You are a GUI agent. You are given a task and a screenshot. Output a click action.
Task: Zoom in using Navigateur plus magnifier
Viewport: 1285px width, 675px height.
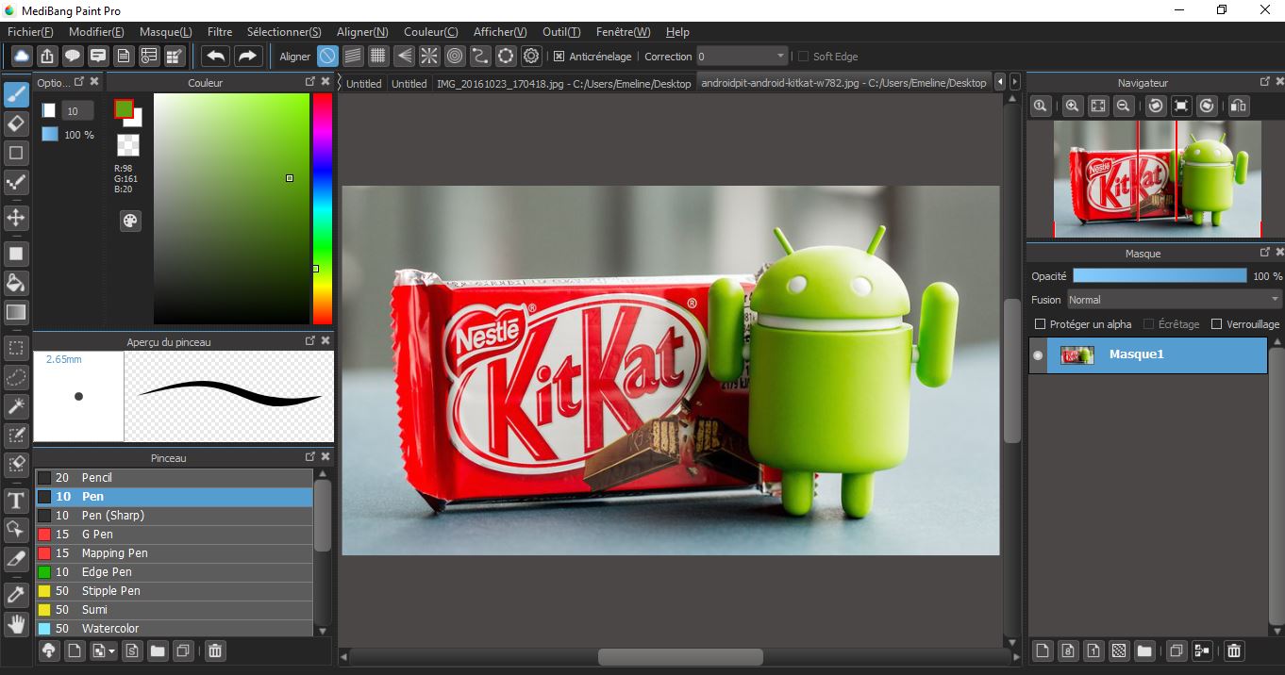pyautogui.click(x=1072, y=106)
